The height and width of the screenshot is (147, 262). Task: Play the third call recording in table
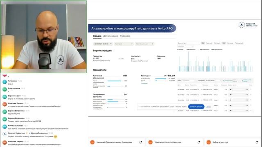pos(230,100)
